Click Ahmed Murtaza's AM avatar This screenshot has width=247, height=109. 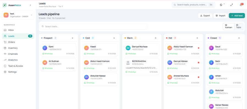click(x=170, y=77)
